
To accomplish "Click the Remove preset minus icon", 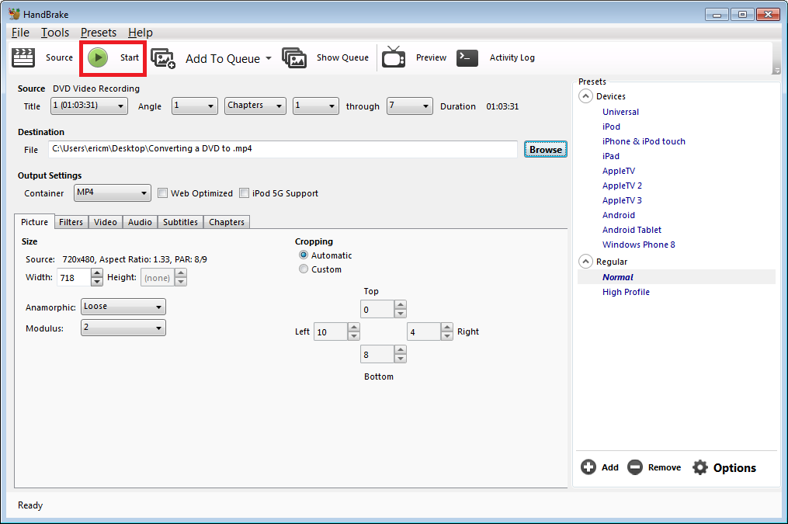I will click(635, 467).
